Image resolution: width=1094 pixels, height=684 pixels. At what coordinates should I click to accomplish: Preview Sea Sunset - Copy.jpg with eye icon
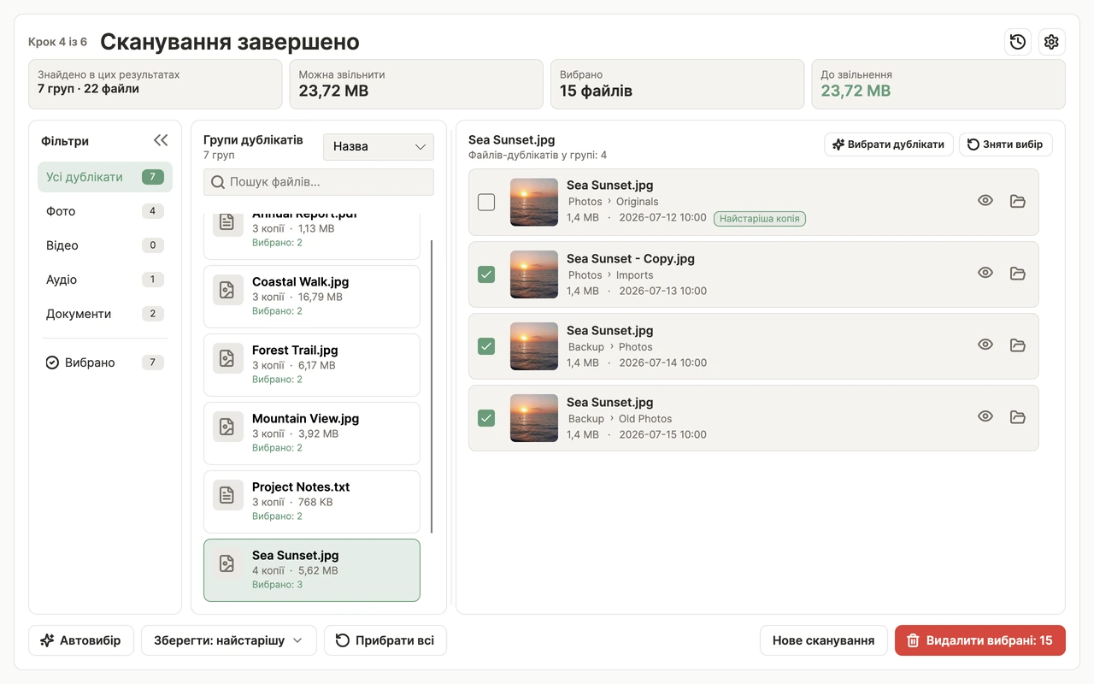(985, 273)
